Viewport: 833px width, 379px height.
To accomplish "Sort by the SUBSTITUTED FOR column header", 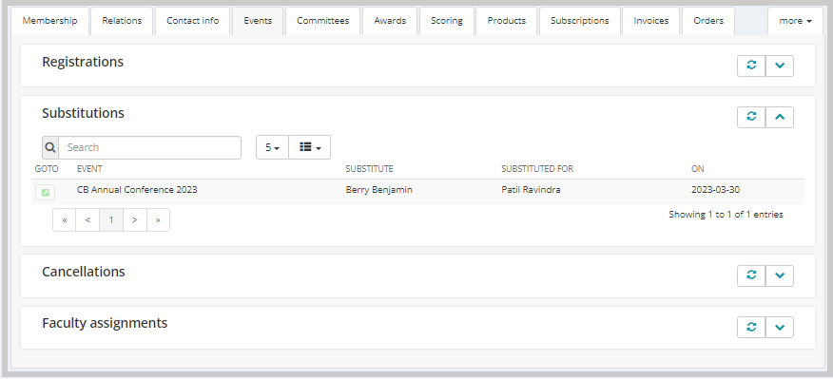I will point(537,169).
